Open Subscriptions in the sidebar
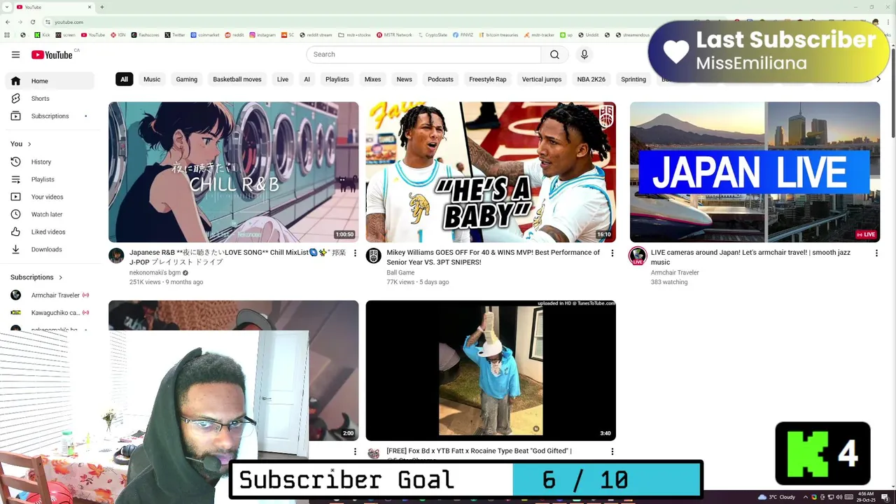This screenshot has width=896, height=504. (x=50, y=116)
